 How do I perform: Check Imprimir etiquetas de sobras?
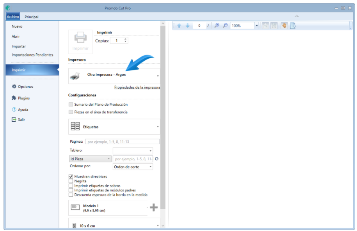point(71,185)
